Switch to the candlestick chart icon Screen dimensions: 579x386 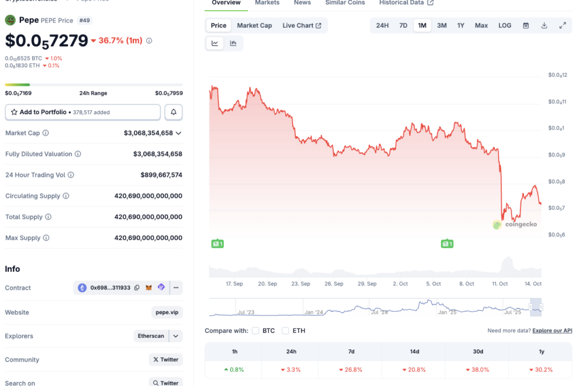point(233,43)
